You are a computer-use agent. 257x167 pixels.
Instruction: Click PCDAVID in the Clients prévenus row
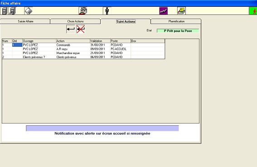pyautogui.click(x=121, y=57)
